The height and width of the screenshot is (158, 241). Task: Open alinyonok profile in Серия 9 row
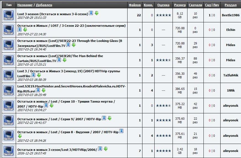click(x=231, y=120)
